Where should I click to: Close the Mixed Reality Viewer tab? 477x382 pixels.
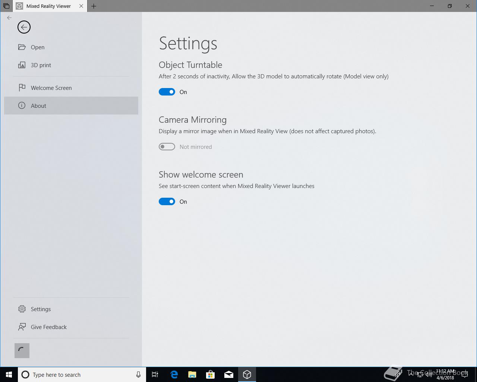(81, 6)
